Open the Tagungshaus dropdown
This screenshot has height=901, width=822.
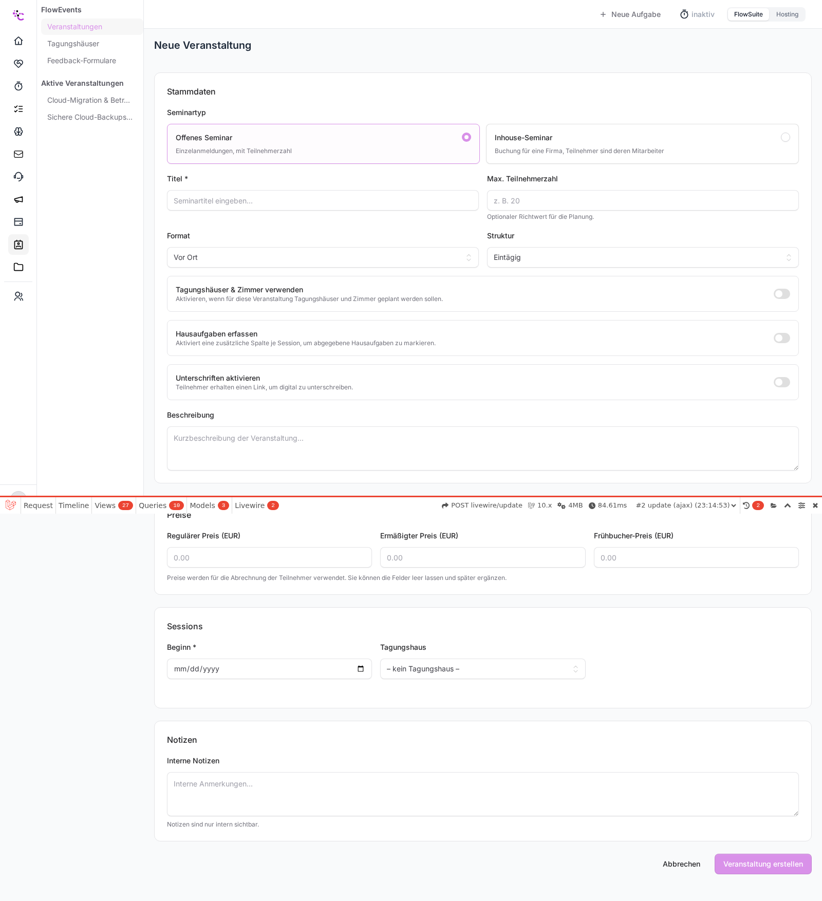click(482, 669)
